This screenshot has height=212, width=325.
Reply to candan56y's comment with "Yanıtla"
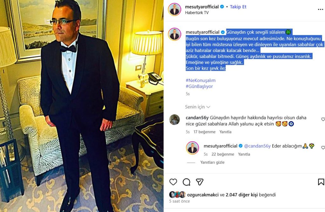click(x=226, y=132)
